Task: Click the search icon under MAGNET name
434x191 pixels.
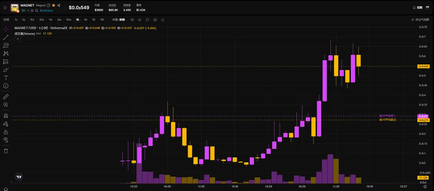Action: point(37,11)
